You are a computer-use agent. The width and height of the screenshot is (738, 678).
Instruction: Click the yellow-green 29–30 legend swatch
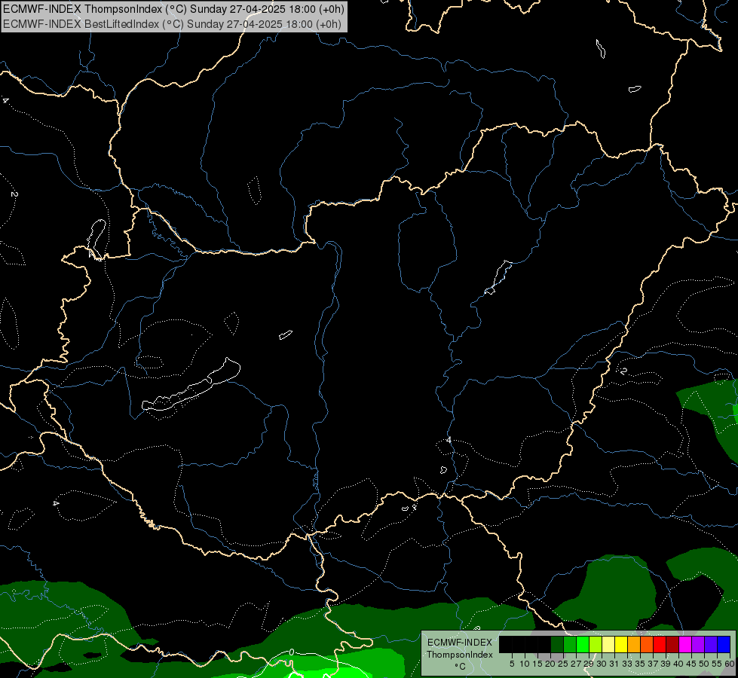596,644
